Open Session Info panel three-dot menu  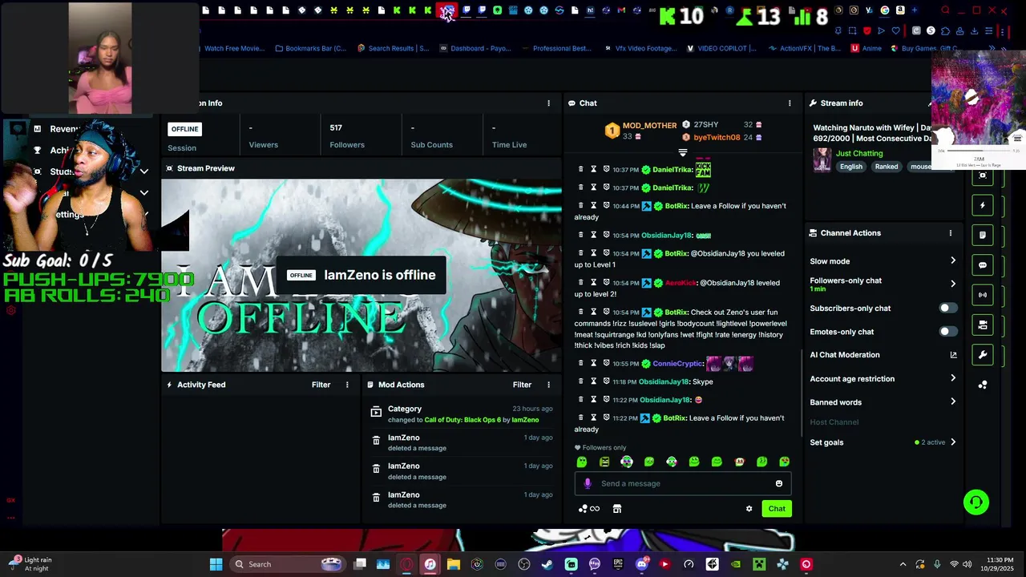point(548,103)
